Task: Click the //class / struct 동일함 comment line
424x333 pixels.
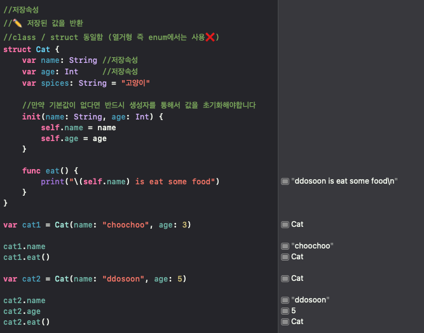Action: click(x=111, y=37)
